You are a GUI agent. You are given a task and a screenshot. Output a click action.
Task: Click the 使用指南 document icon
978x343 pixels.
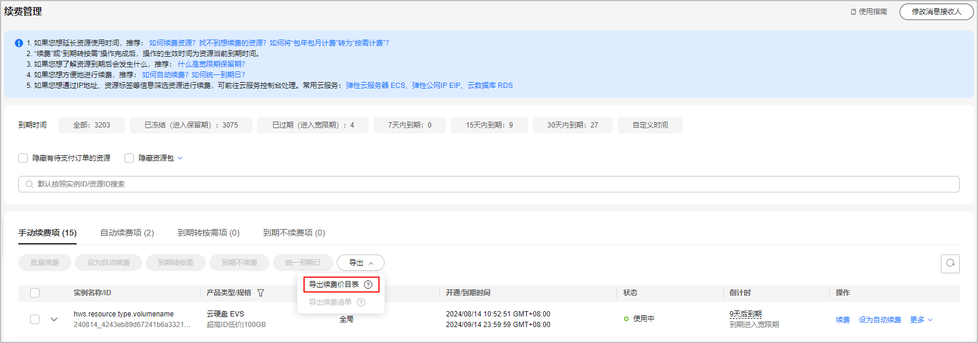(854, 12)
